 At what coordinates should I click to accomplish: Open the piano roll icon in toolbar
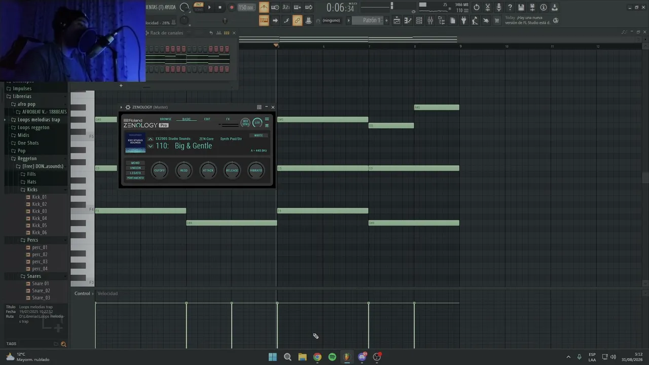408,20
